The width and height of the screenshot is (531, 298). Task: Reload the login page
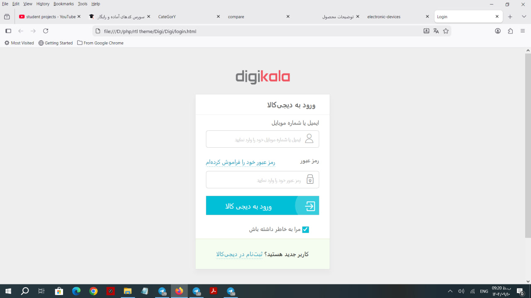click(46, 31)
